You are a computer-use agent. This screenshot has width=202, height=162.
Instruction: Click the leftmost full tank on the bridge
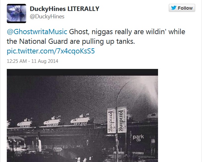pyautogui.click(x=25, y=123)
